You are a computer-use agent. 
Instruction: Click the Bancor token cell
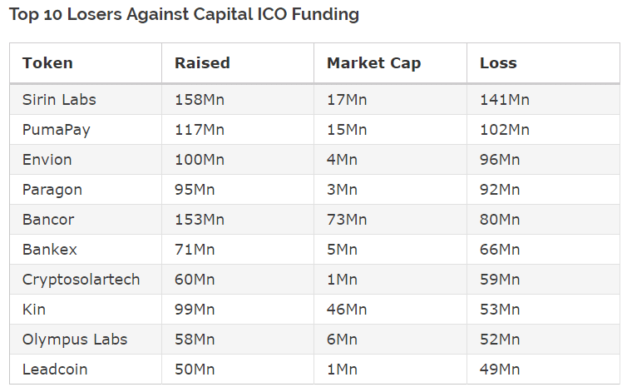48,220
